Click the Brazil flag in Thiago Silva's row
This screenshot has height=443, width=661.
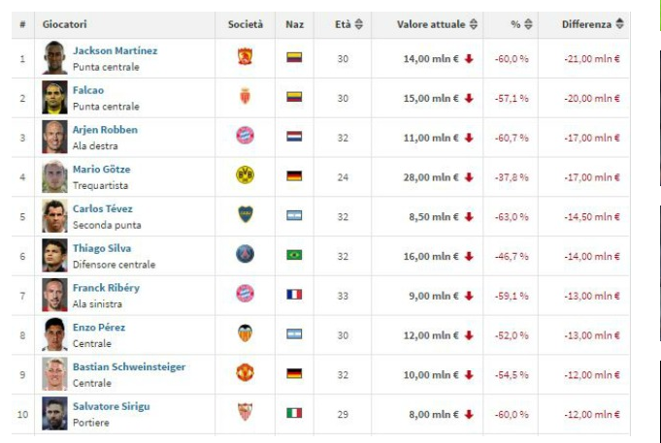[294, 255]
